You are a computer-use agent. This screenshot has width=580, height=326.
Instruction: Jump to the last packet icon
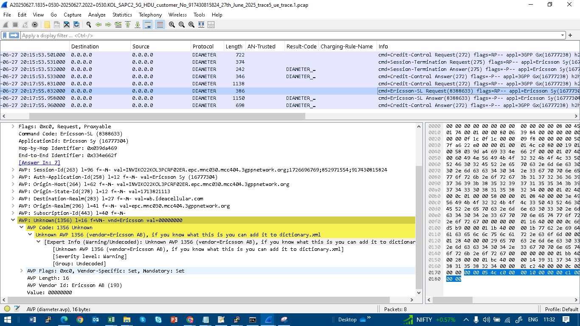click(138, 25)
